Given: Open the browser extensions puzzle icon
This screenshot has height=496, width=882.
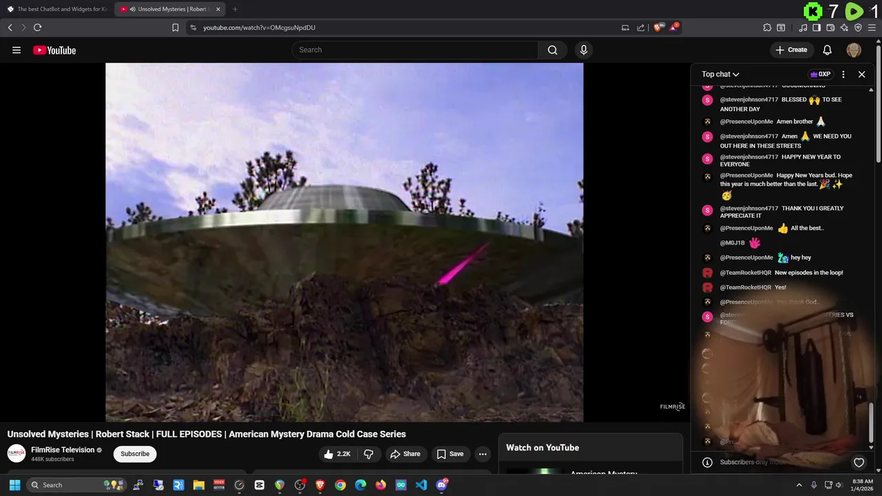Looking at the screenshot, I should point(767,28).
